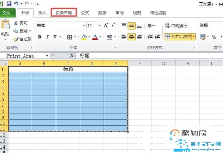Screen dimensions: 223x153
Task: Click the merged 标题 cell in row 1
Action: (x=68, y=69)
